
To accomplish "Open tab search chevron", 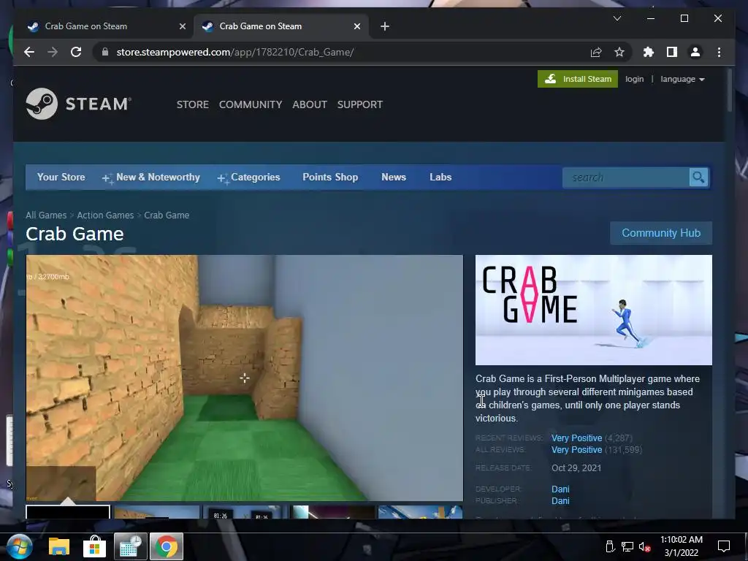I will tap(617, 18).
